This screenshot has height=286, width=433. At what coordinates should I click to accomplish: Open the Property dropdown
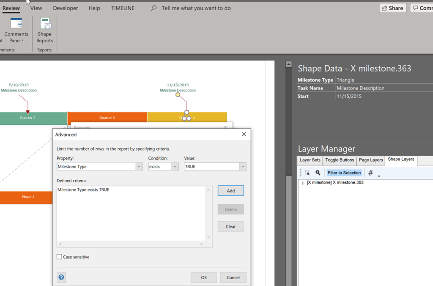coord(140,166)
